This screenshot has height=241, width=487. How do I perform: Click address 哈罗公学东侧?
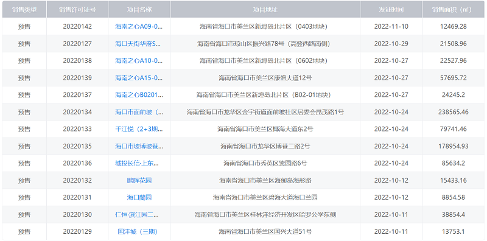click(265, 214)
